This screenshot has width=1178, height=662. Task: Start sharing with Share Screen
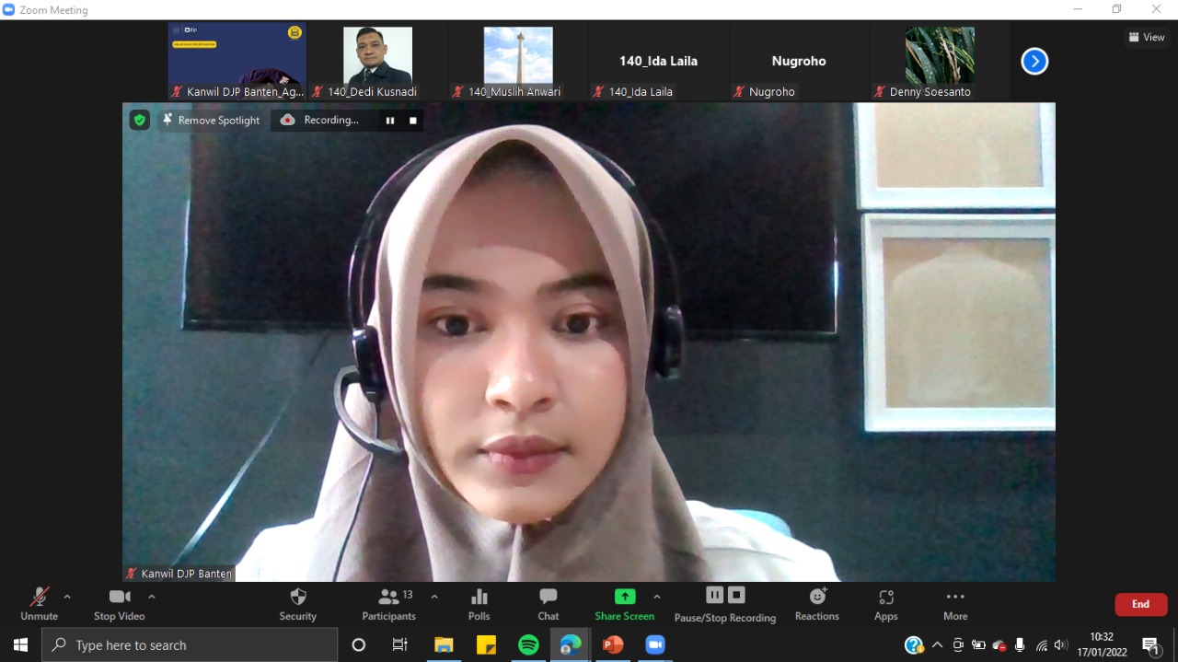pyautogui.click(x=624, y=604)
